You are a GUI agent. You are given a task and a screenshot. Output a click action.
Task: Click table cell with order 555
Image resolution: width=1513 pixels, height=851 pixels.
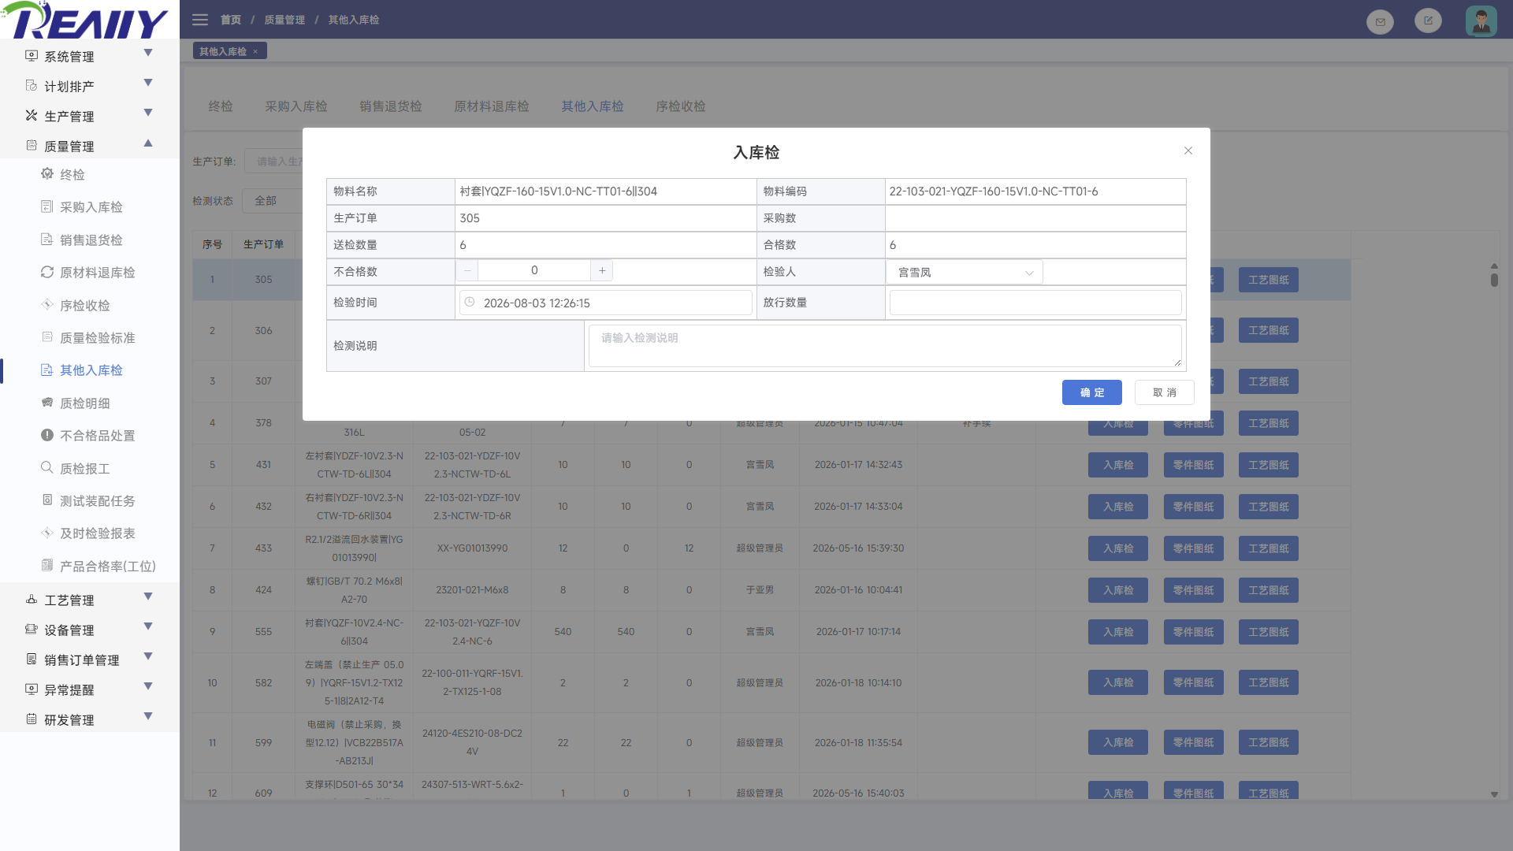[x=263, y=632]
